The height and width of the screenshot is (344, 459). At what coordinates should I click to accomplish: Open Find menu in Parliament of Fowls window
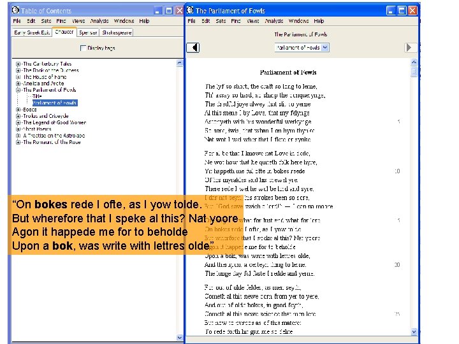coord(236,21)
